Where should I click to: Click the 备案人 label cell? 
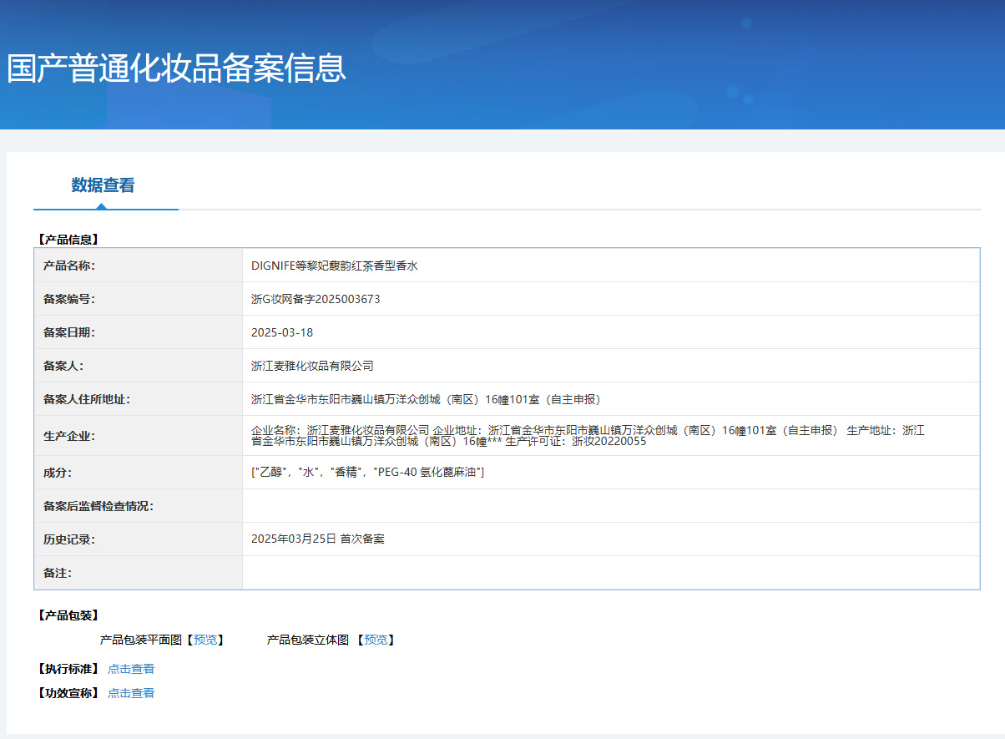(x=139, y=366)
